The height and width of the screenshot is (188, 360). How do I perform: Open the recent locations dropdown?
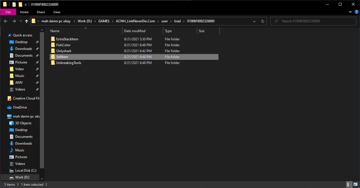pos(21,21)
